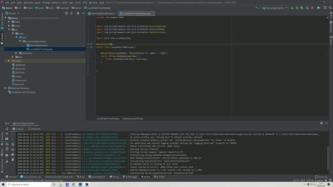Select DemoApplication class in project tree
The width and height of the screenshot is (333, 187).
coord(37,45)
